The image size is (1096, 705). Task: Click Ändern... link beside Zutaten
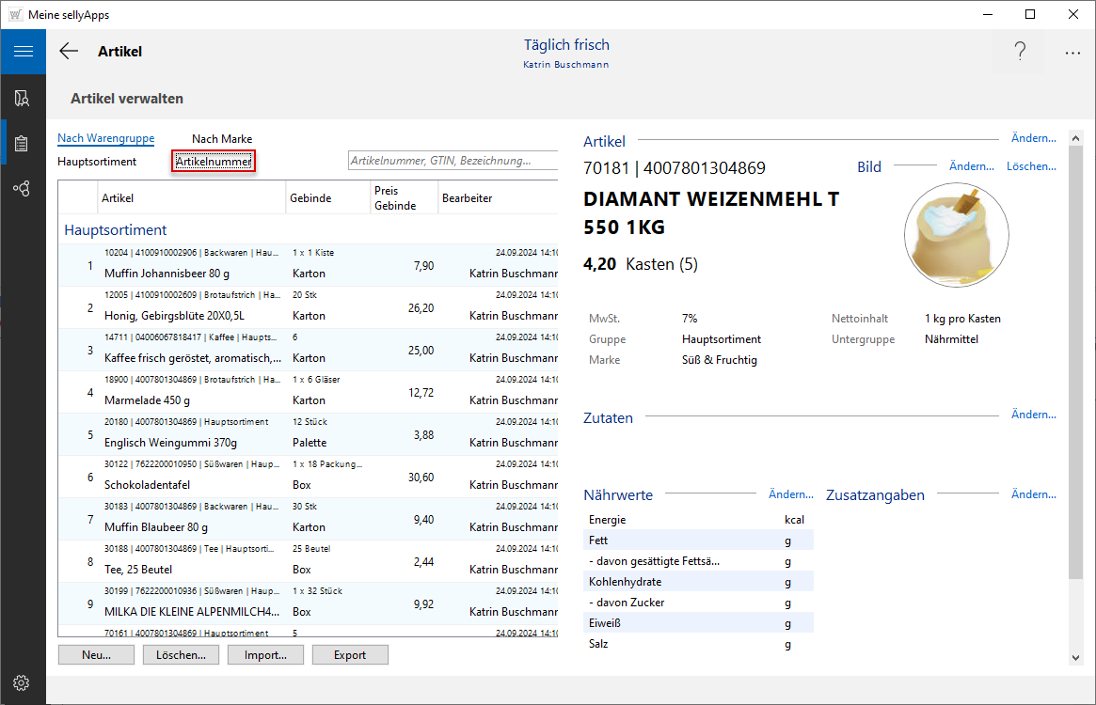point(1033,415)
